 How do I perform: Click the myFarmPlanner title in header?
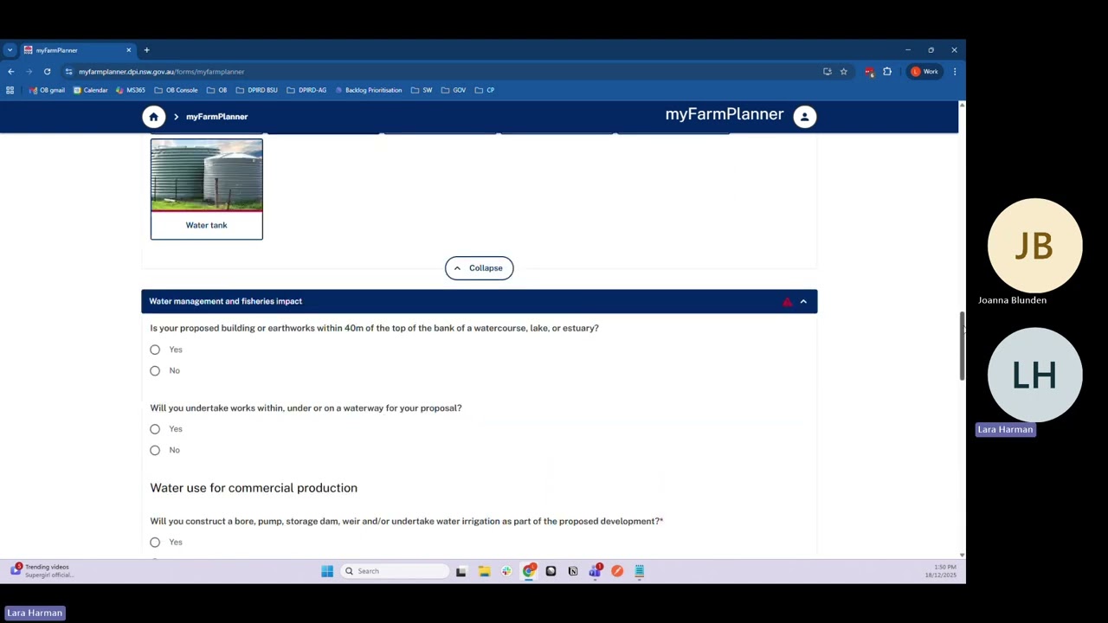coord(724,115)
